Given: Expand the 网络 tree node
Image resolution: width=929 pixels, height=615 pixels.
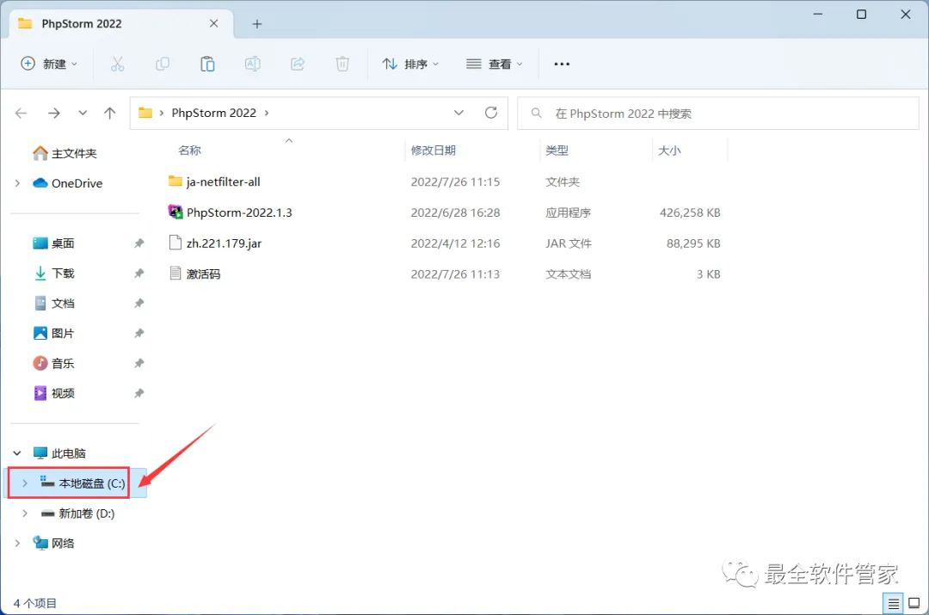Looking at the screenshot, I should point(18,544).
